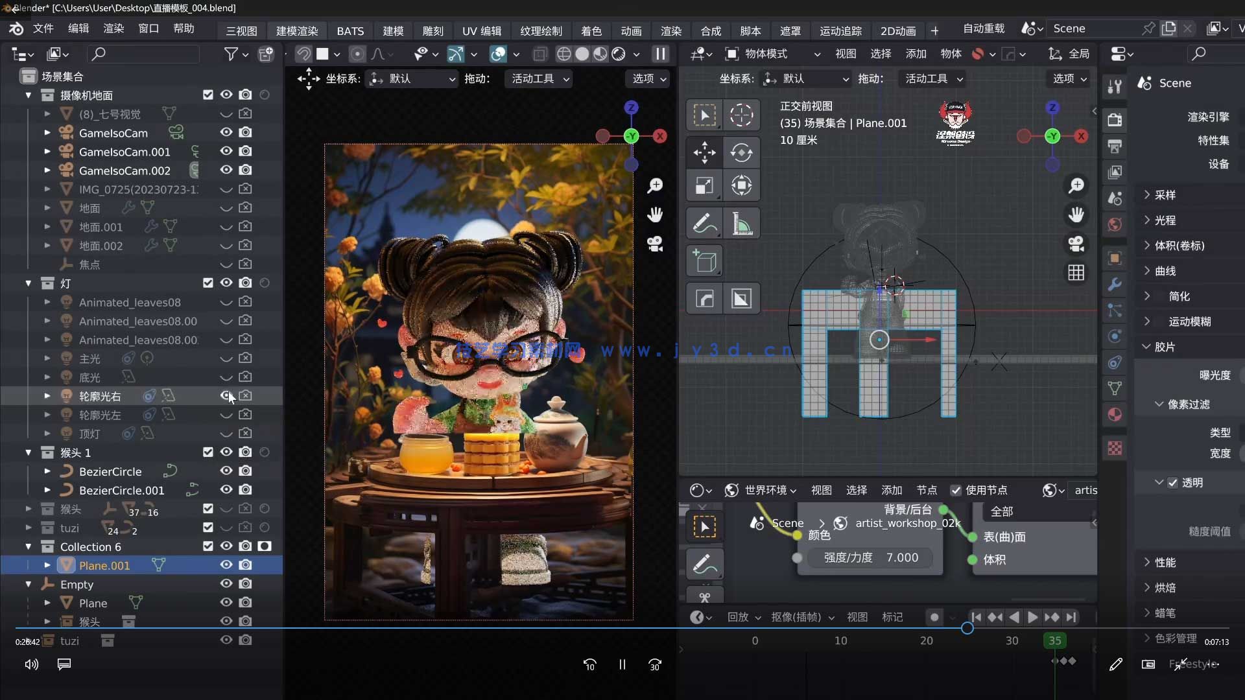
Task: Expand the 采样 panel
Action: (1165, 195)
